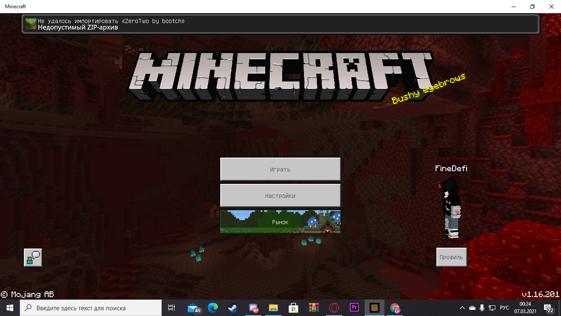Expand hidden system tray icons
Screen dimensions: 561x316
click(462, 308)
